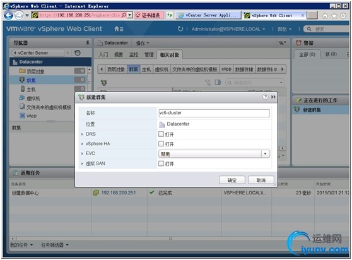Go forward in Internet Explorer
Viewport: 352px width, 260px height.
pyautogui.click(x=19, y=15)
